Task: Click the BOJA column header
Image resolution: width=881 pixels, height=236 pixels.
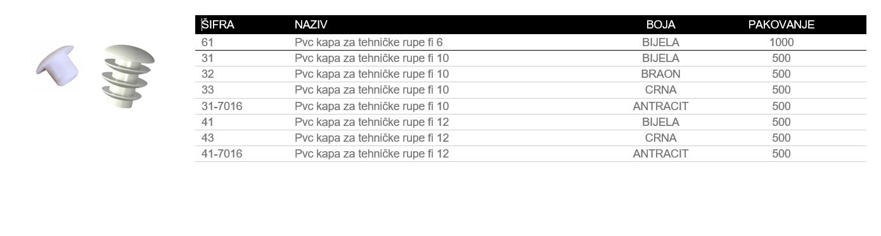Action: 660,25
